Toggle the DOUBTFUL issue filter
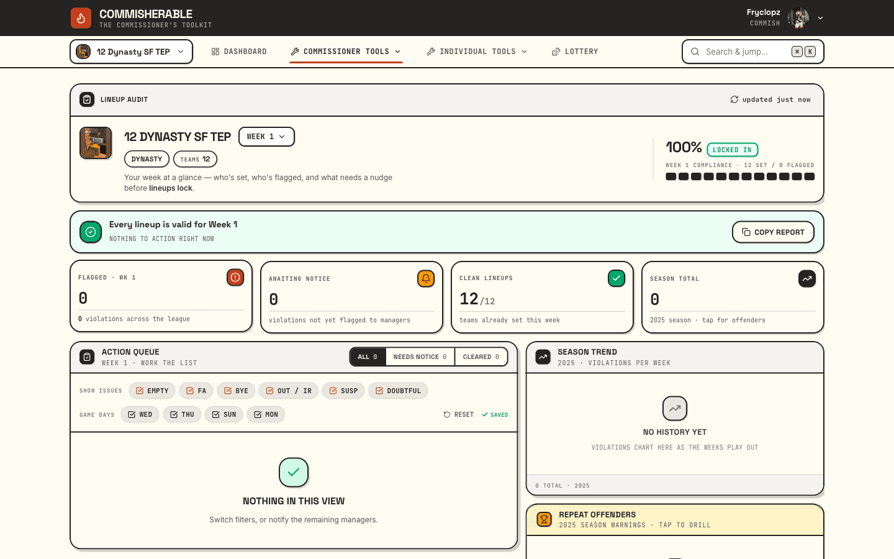Image resolution: width=894 pixels, height=559 pixels. coord(398,391)
